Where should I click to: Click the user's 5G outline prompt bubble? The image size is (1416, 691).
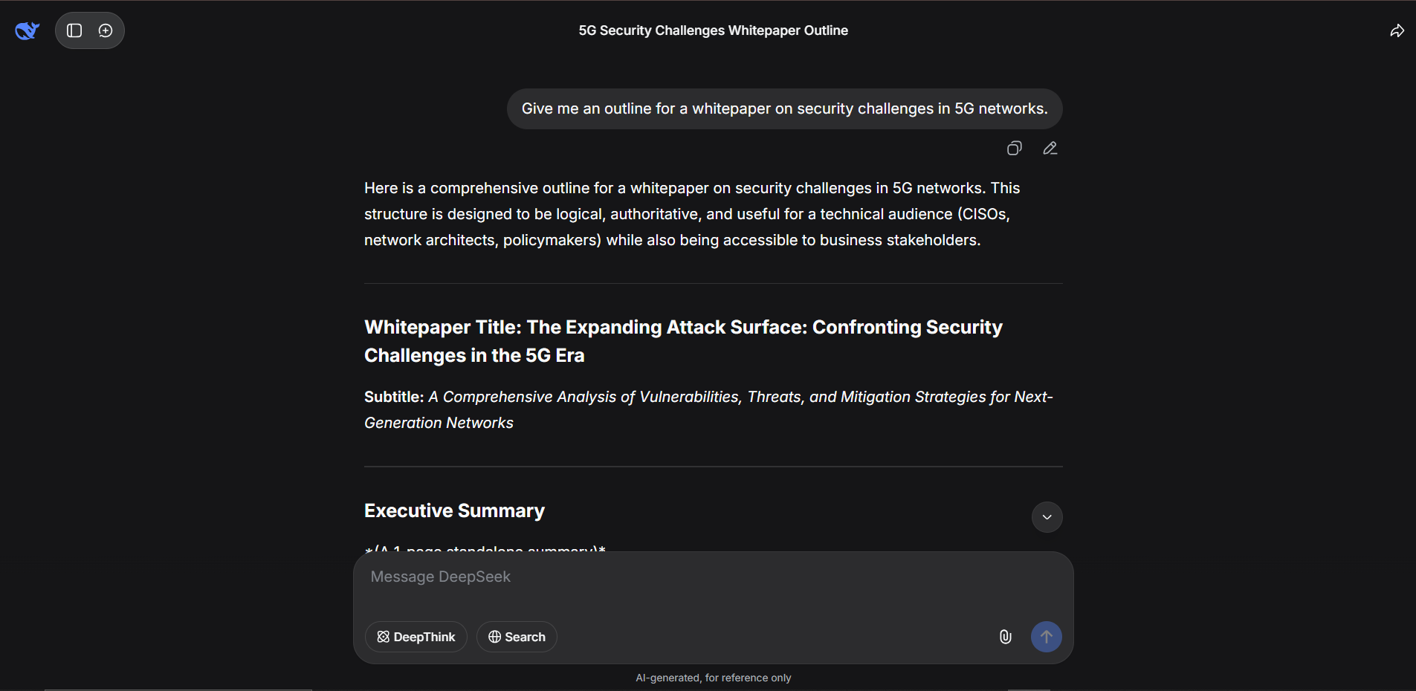tap(784, 109)
